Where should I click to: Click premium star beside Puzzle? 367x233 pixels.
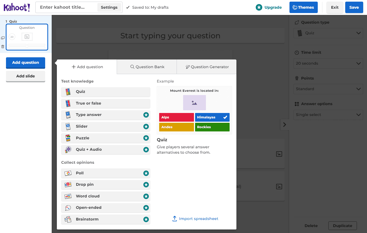(146, 138)
